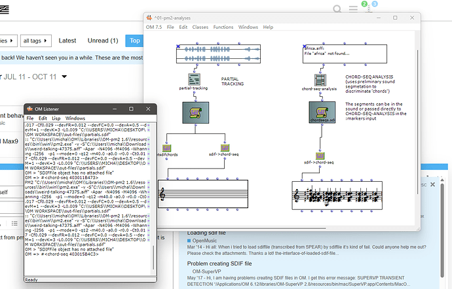Click the blue X lock on the waveform box
The width and height of the screenshot is (452, 289).
(x=178, y=46)
